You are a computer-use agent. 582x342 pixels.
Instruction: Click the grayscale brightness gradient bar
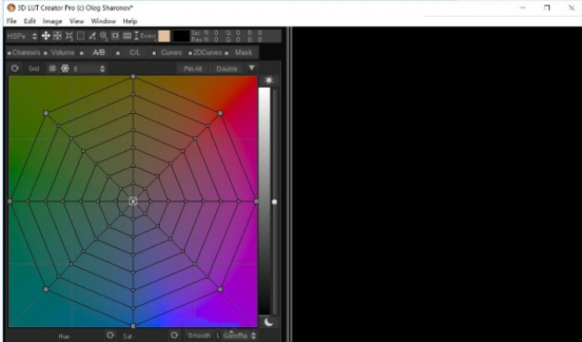click(264, 201)
